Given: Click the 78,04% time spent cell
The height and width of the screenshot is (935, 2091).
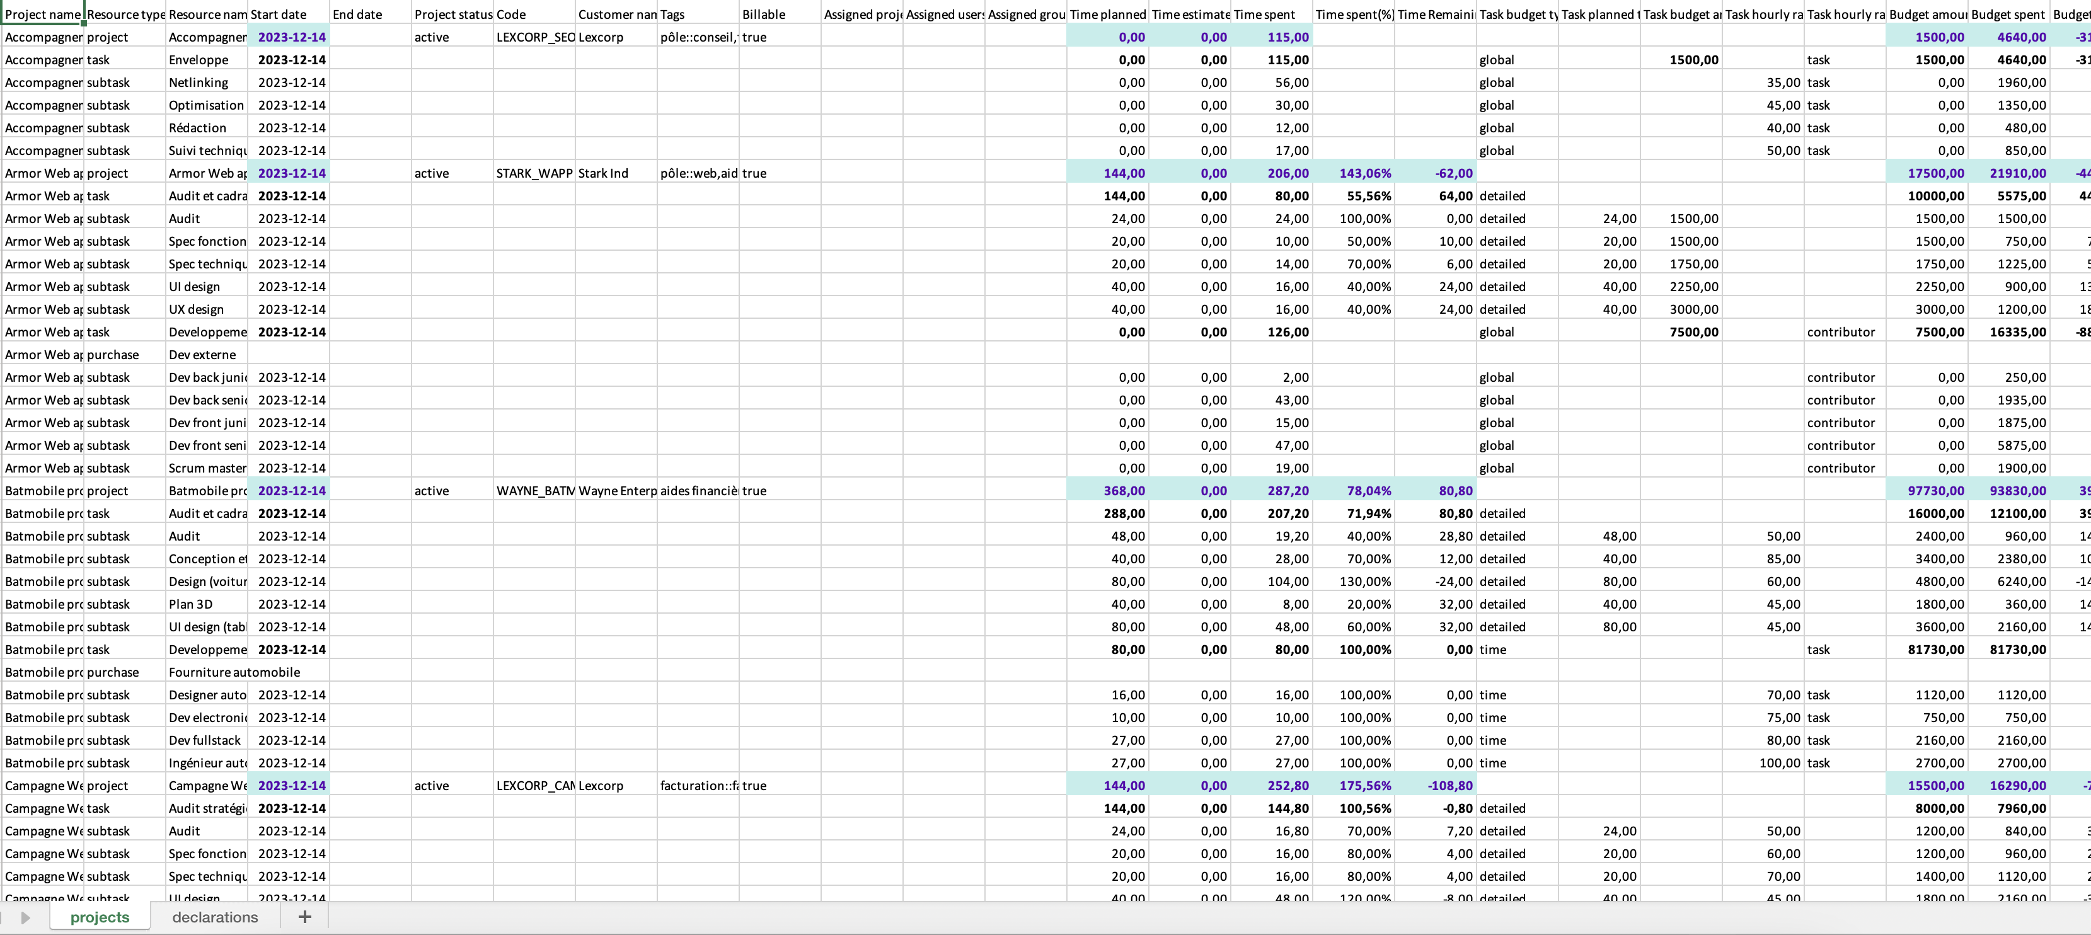Looking at the screenshot, I should 1353,490.
